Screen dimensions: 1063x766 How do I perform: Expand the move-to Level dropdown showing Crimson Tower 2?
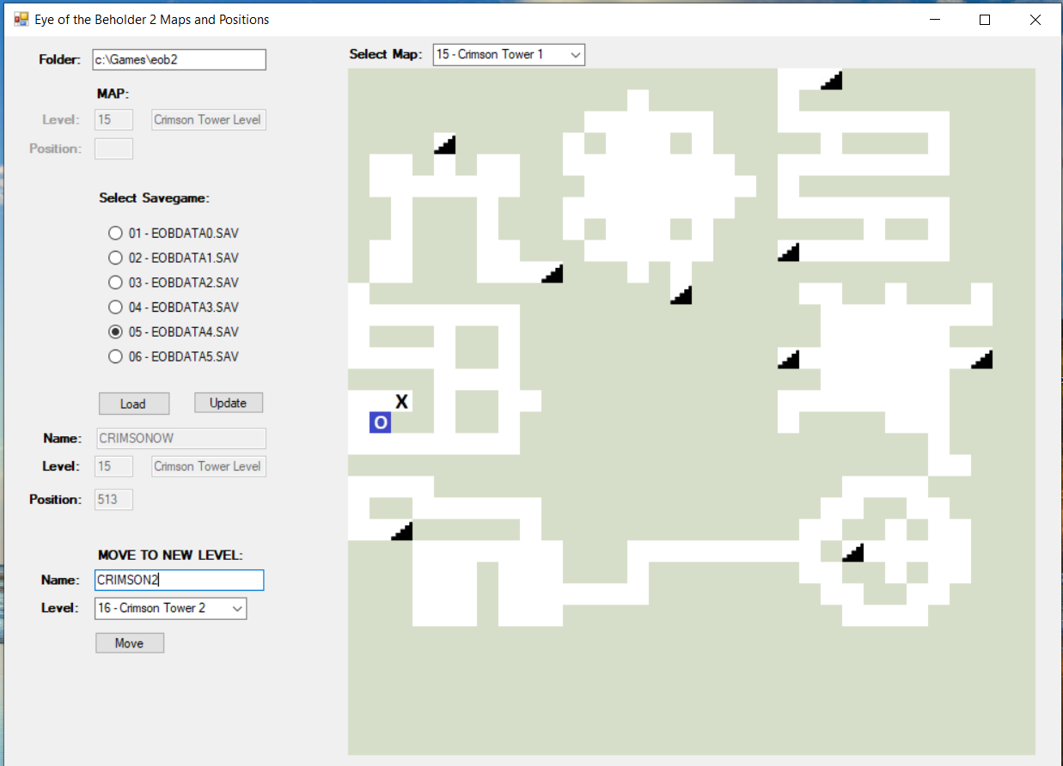(170, 608)
